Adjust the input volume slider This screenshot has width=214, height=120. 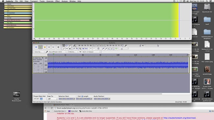pos(134,46)
